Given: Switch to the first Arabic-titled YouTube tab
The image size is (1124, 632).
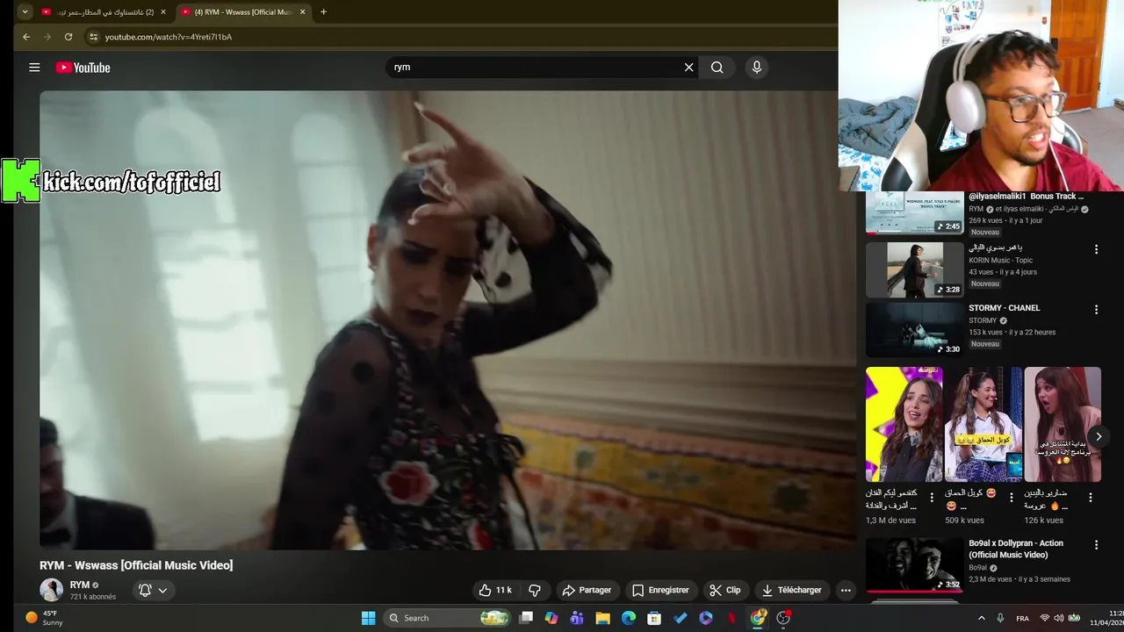Looking at the screenshot, I should pyautogui.click(x=104, y=12).
